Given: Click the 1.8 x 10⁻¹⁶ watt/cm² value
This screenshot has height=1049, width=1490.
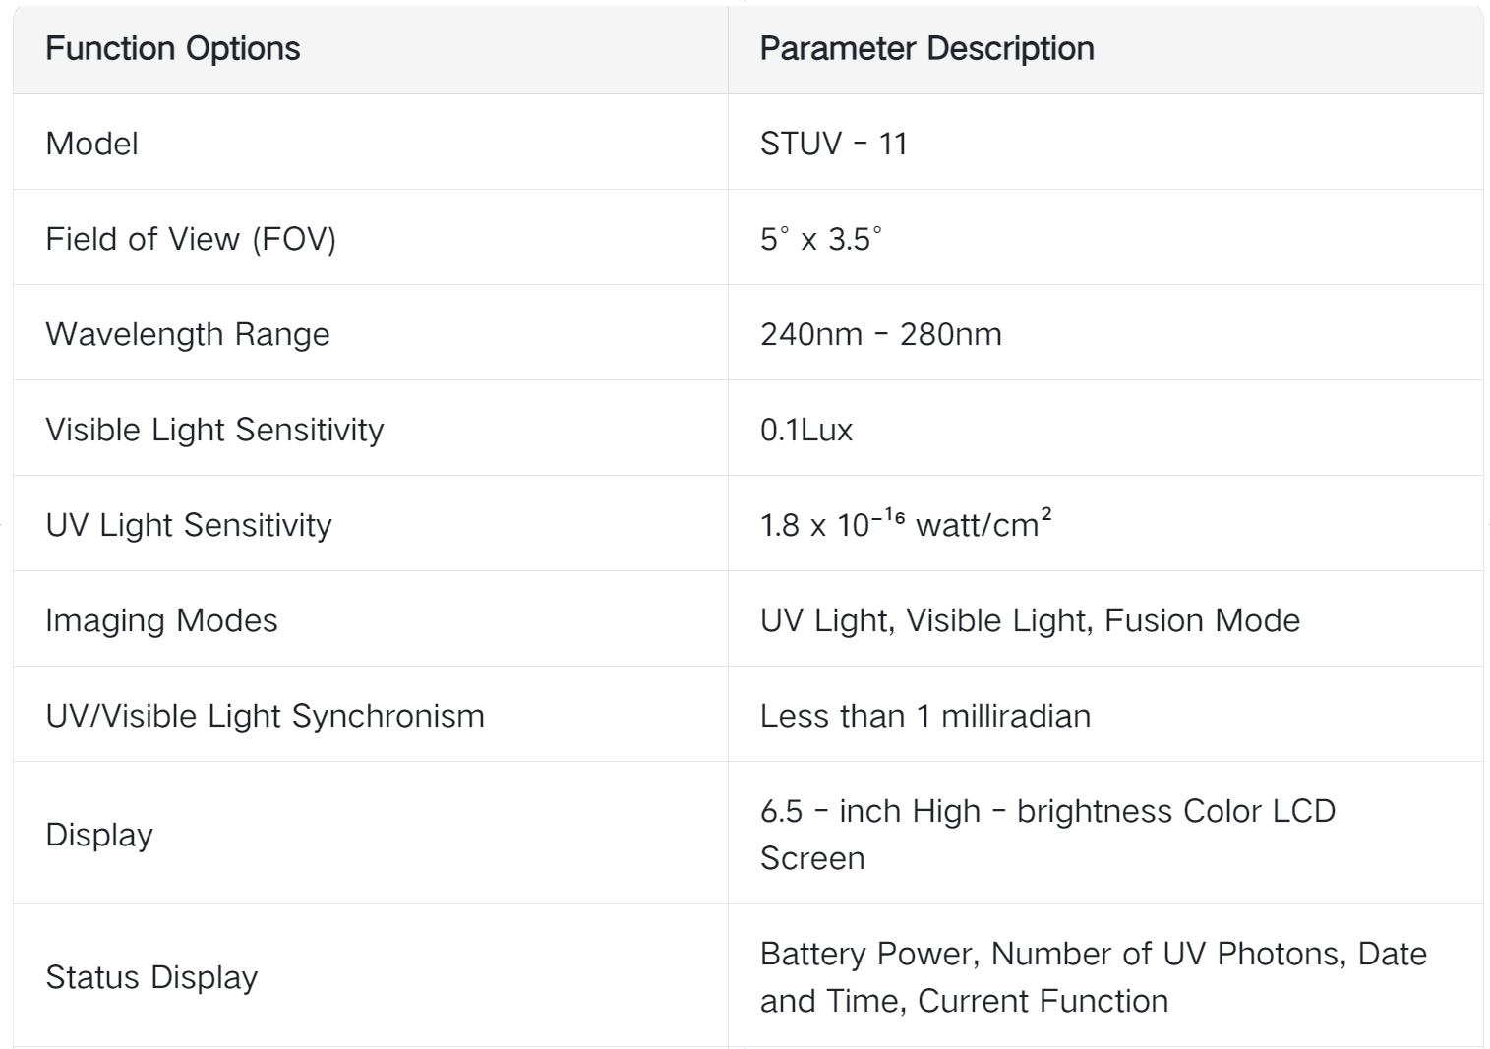Looking at the screenshot, I should [905, 524].
